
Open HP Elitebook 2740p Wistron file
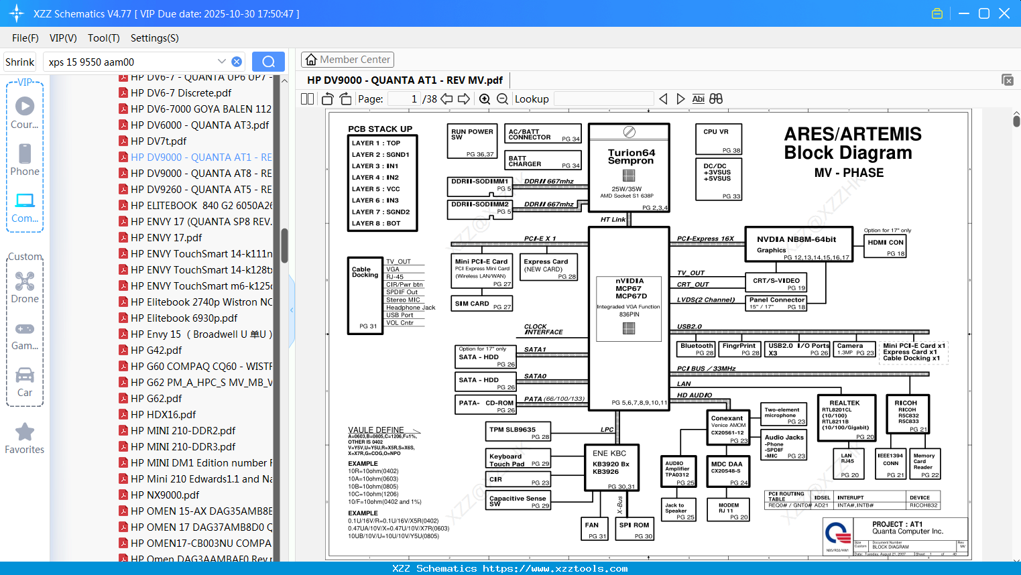tap(201, 302)
